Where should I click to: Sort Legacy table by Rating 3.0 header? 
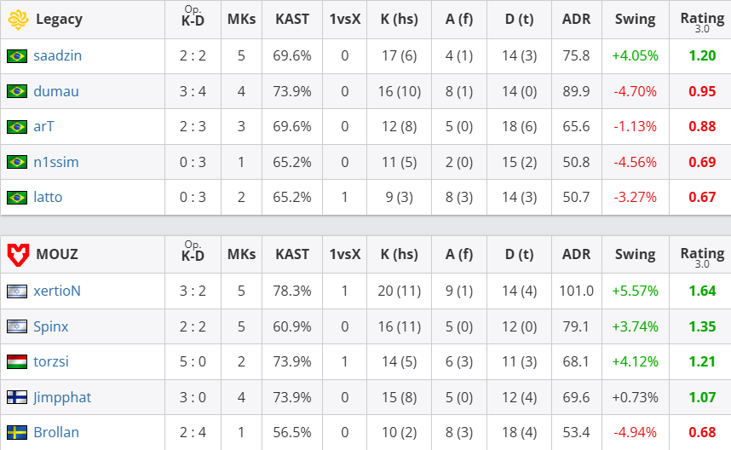tap(701, 19)
